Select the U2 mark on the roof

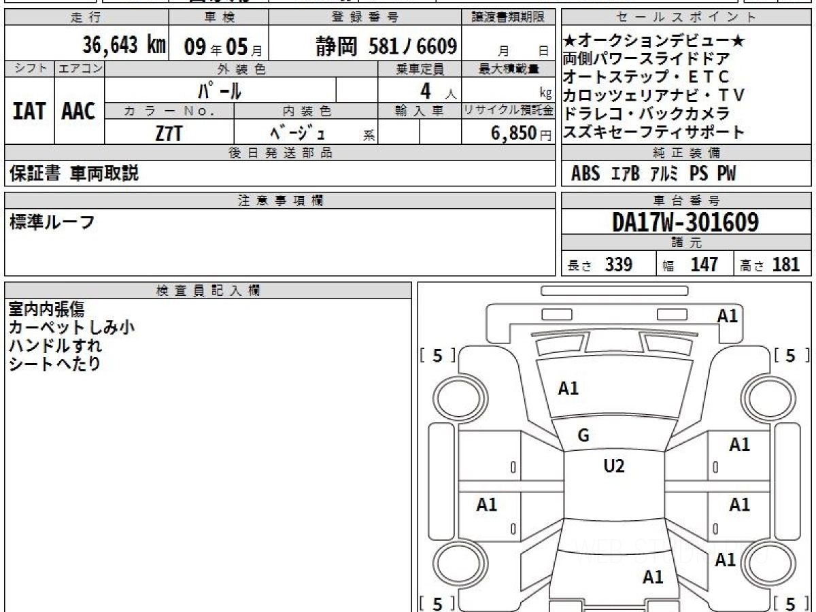[x=614, y=466]
